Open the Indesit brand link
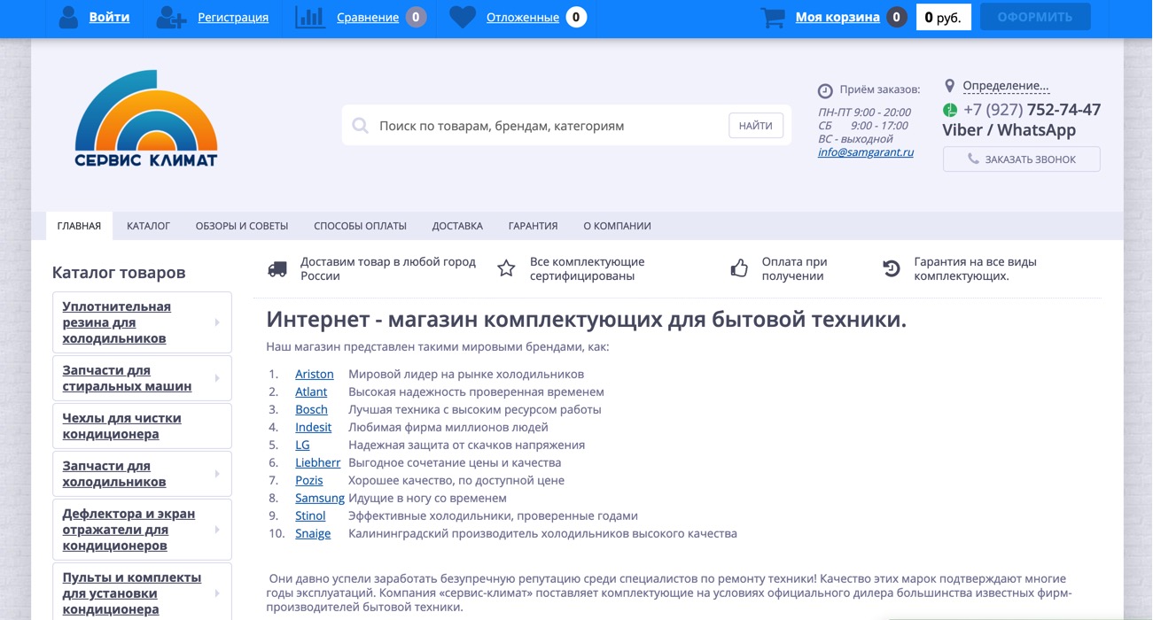 313,427
